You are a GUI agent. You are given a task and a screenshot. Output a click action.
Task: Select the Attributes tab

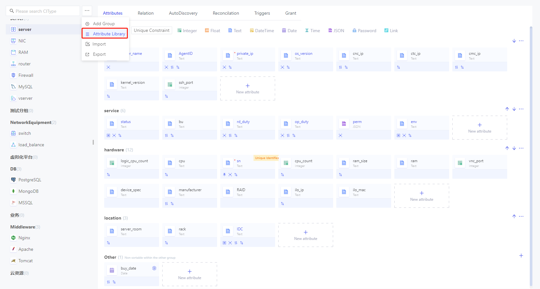113,13
